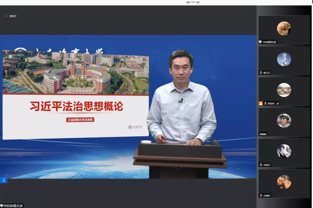Click the 录制中 recording status label
313x208 pixels.
click(13, 16)
